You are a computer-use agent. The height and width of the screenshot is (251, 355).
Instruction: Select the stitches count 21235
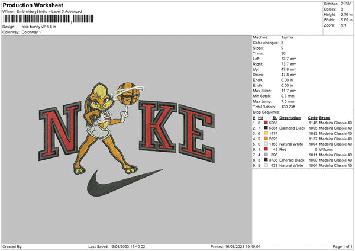click(346, 4)
